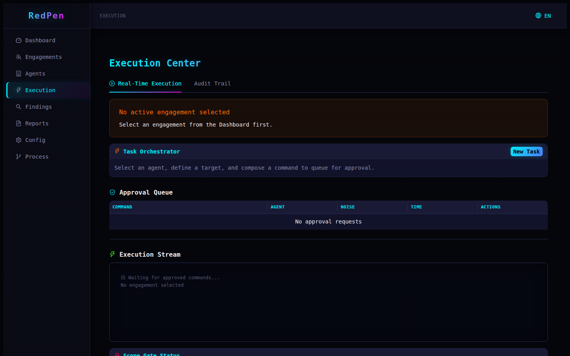
Task: Click the Scope Gate Status lock icon
Action: click(117, 354)
